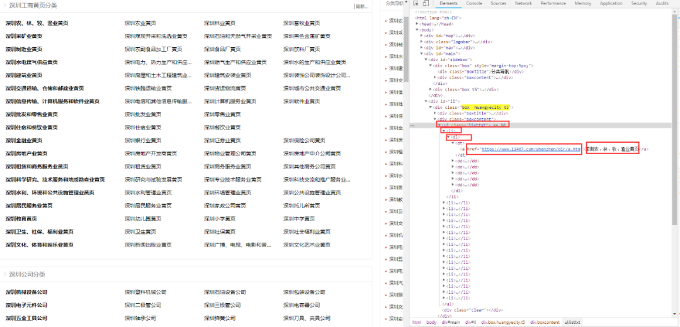Toggle the device toolbar icon

[x=426, y=4]
